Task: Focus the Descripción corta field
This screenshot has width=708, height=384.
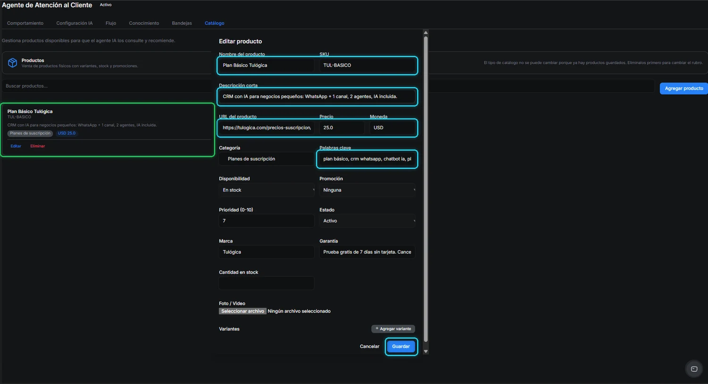Action: (317, 96)
